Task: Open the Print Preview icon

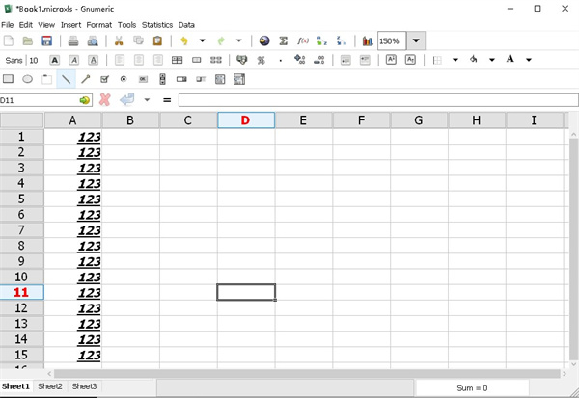Action: coord(93,41)
